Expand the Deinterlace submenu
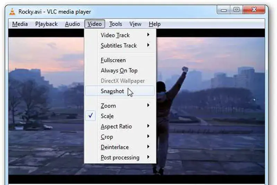 (x=120, y=147)
